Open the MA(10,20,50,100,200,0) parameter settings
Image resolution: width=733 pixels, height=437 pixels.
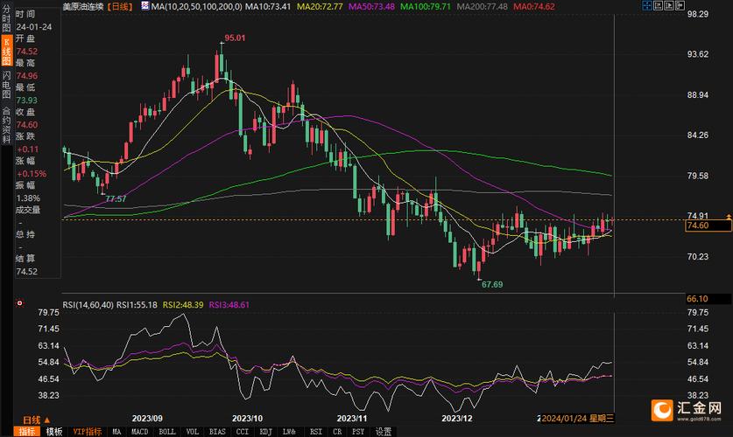[195, 6]
